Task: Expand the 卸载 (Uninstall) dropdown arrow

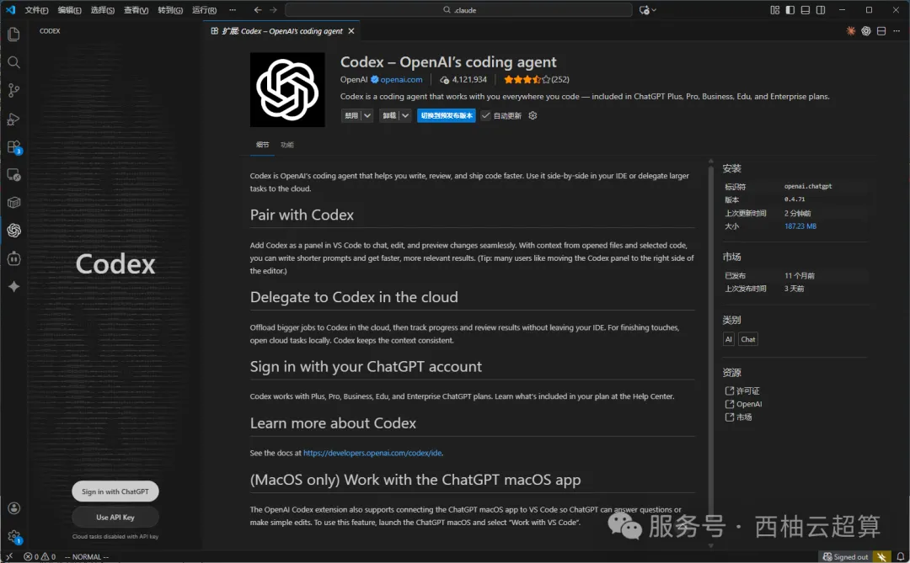Action: point(405,115)
